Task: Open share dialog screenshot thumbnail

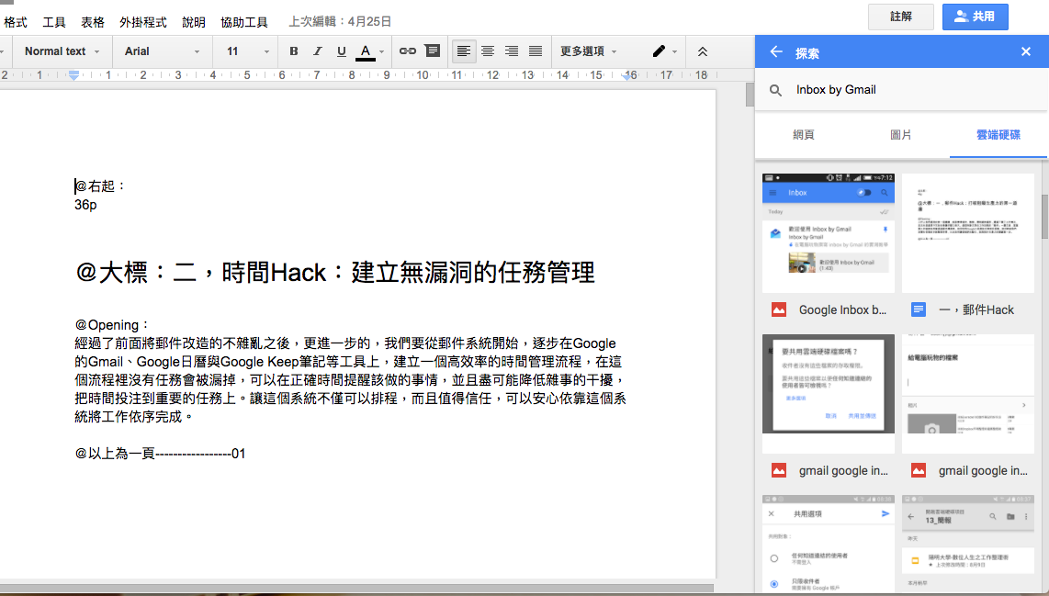Action: pos(829,393)
